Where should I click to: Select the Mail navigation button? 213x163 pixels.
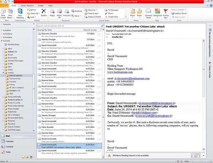(17, 136)
